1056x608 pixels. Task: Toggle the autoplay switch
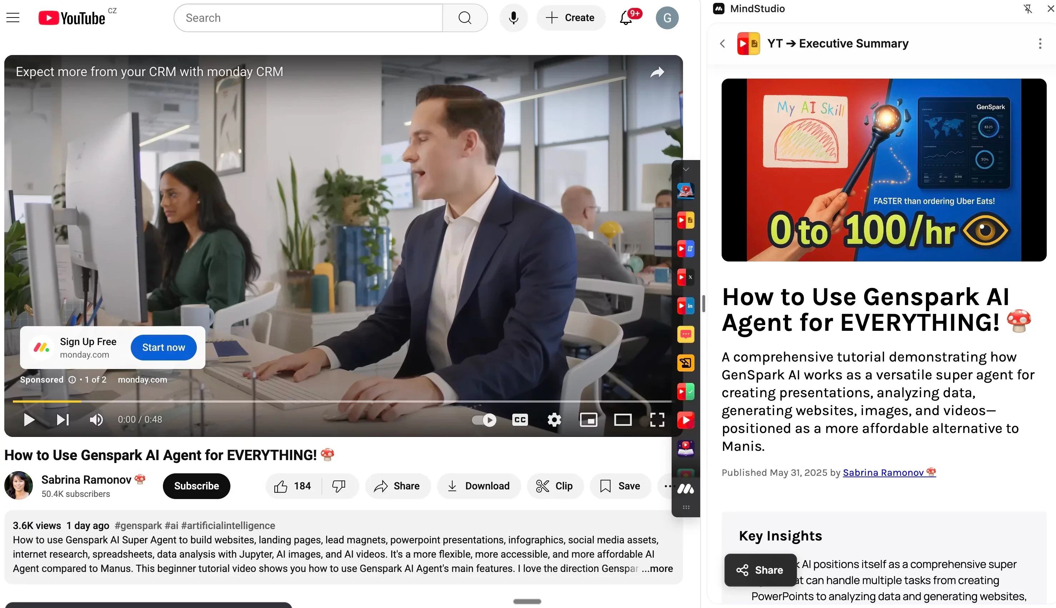pos(484,420)
